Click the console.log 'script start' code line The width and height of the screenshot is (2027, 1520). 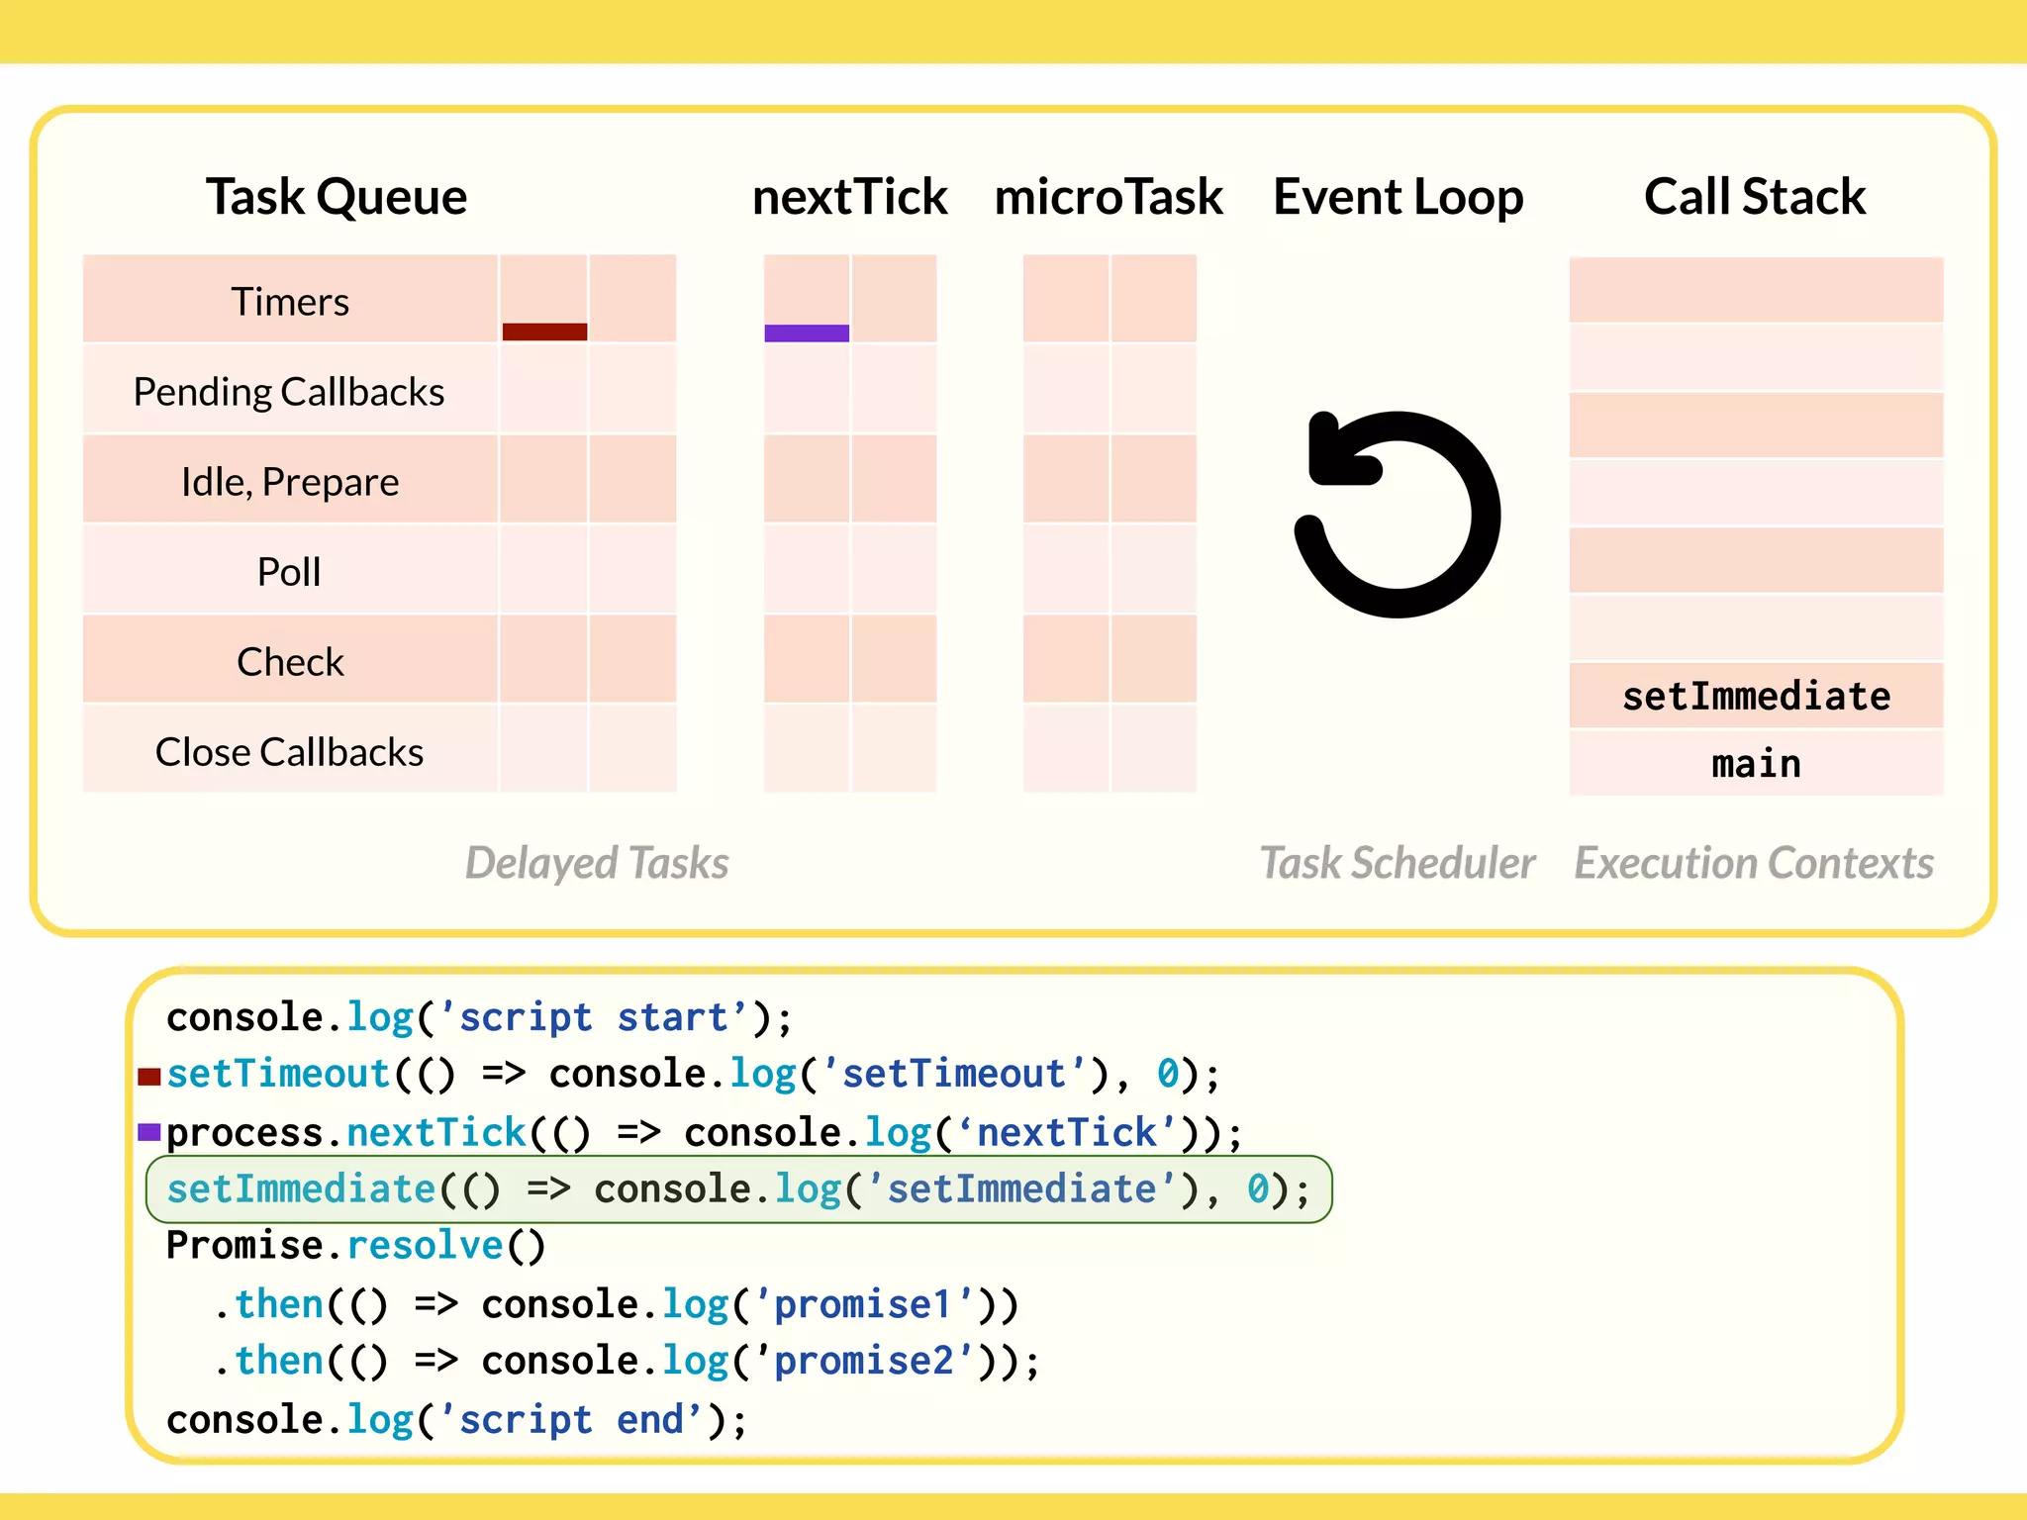pos(479,1017)
